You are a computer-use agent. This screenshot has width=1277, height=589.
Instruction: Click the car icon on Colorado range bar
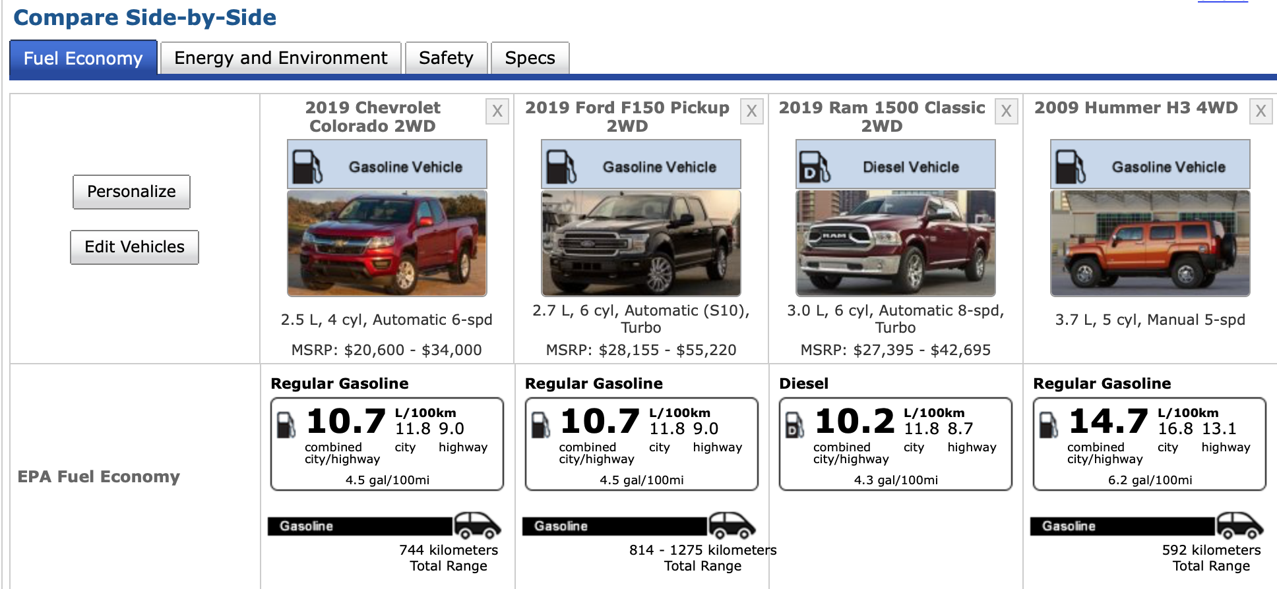coord(478,526)
